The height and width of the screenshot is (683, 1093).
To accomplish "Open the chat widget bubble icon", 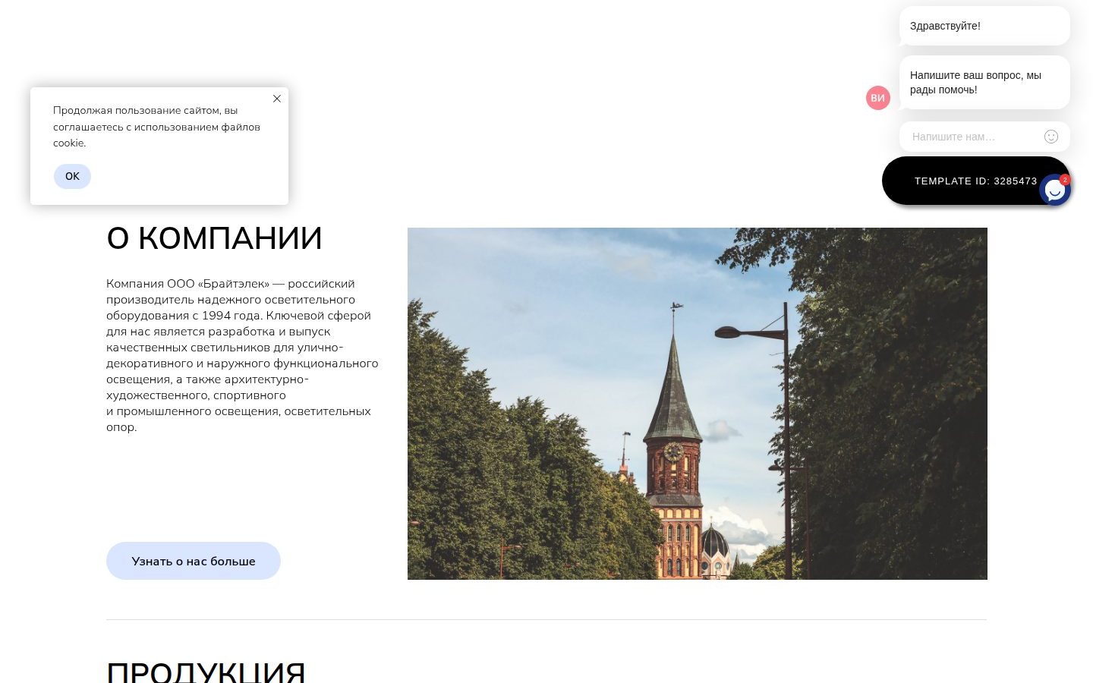I will coord(1055,190).
